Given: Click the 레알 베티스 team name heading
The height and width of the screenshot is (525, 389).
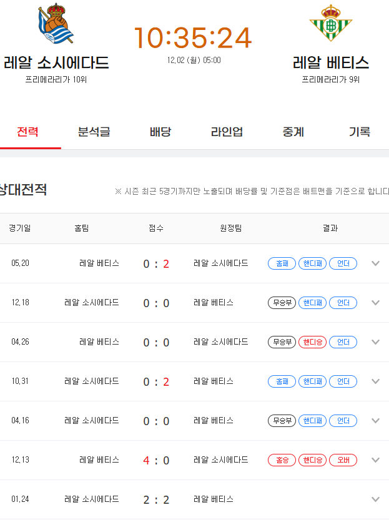Looking at the screenshot, I should [x=331, y=62].
